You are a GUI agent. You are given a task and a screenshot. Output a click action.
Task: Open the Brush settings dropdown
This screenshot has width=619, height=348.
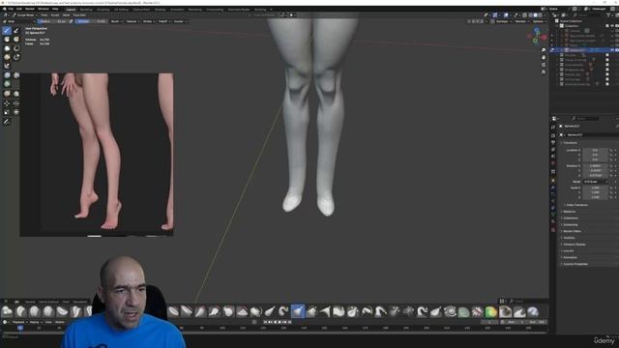point(116,21)
